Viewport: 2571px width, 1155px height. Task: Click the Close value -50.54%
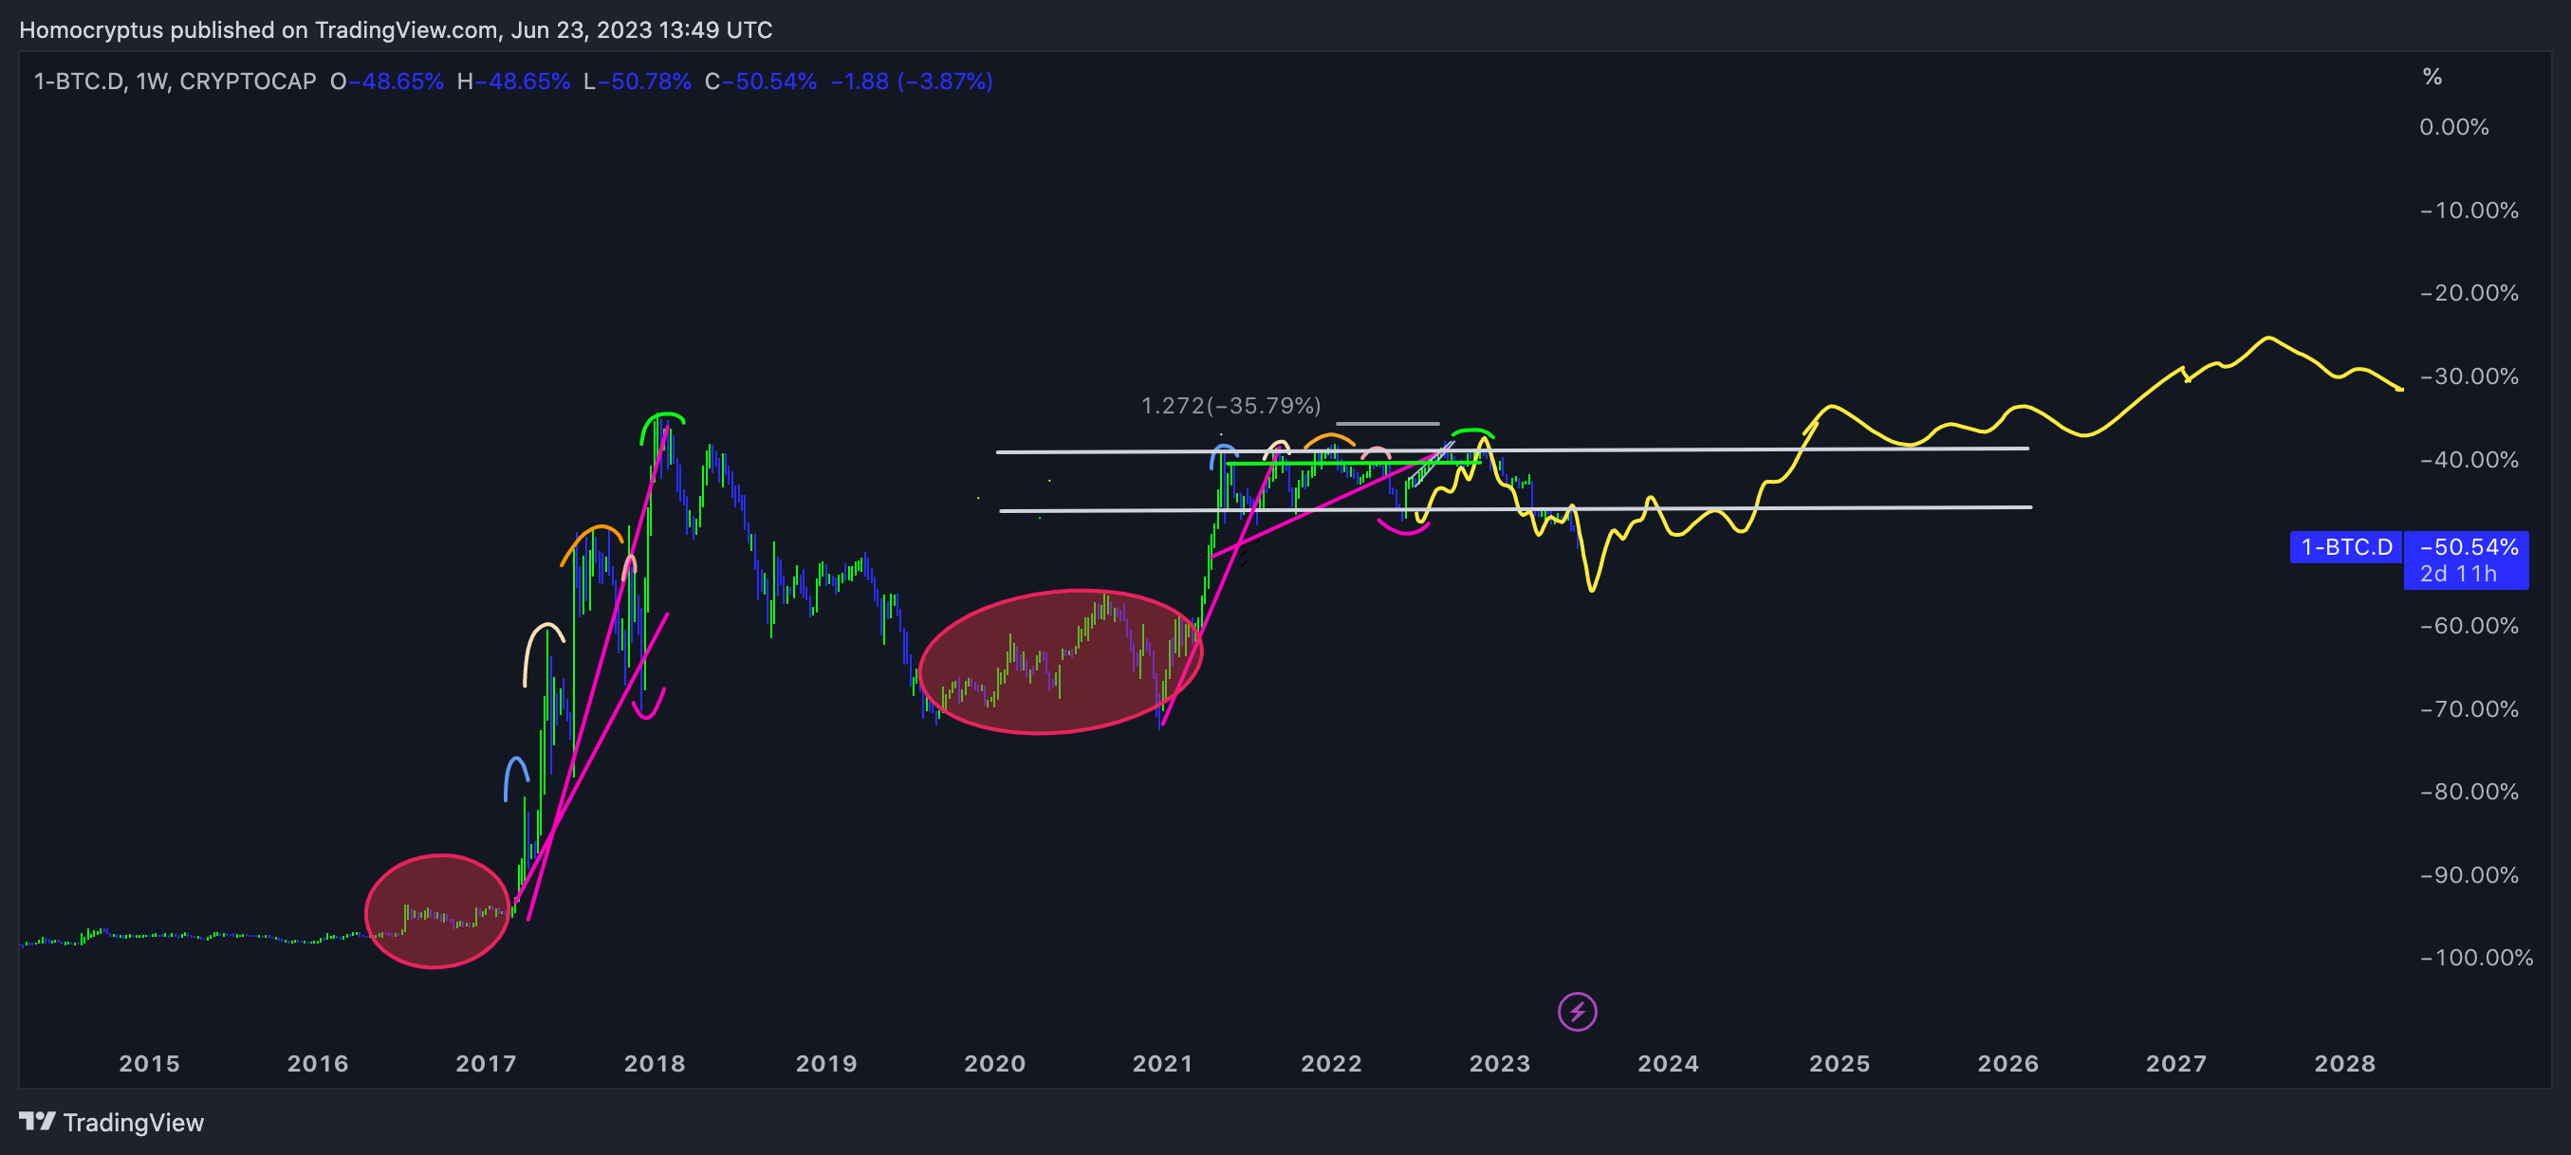(769, 81)
